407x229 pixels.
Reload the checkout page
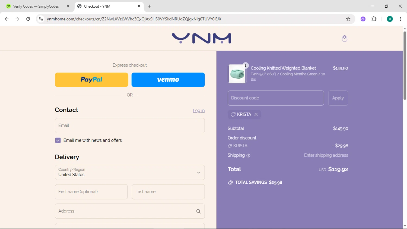click(28, 19)
